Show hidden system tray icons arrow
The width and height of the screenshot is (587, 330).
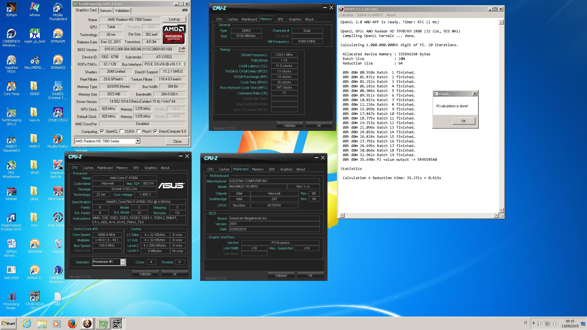point(533,323)
